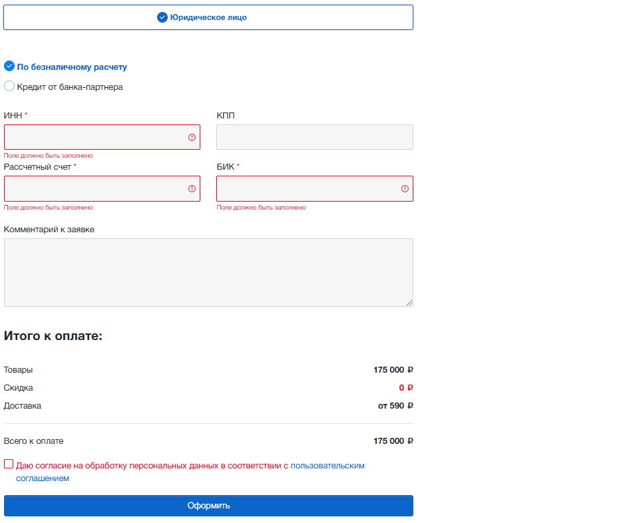Click the КПП field label
This screenshot has height=523, width=631.
226,116
